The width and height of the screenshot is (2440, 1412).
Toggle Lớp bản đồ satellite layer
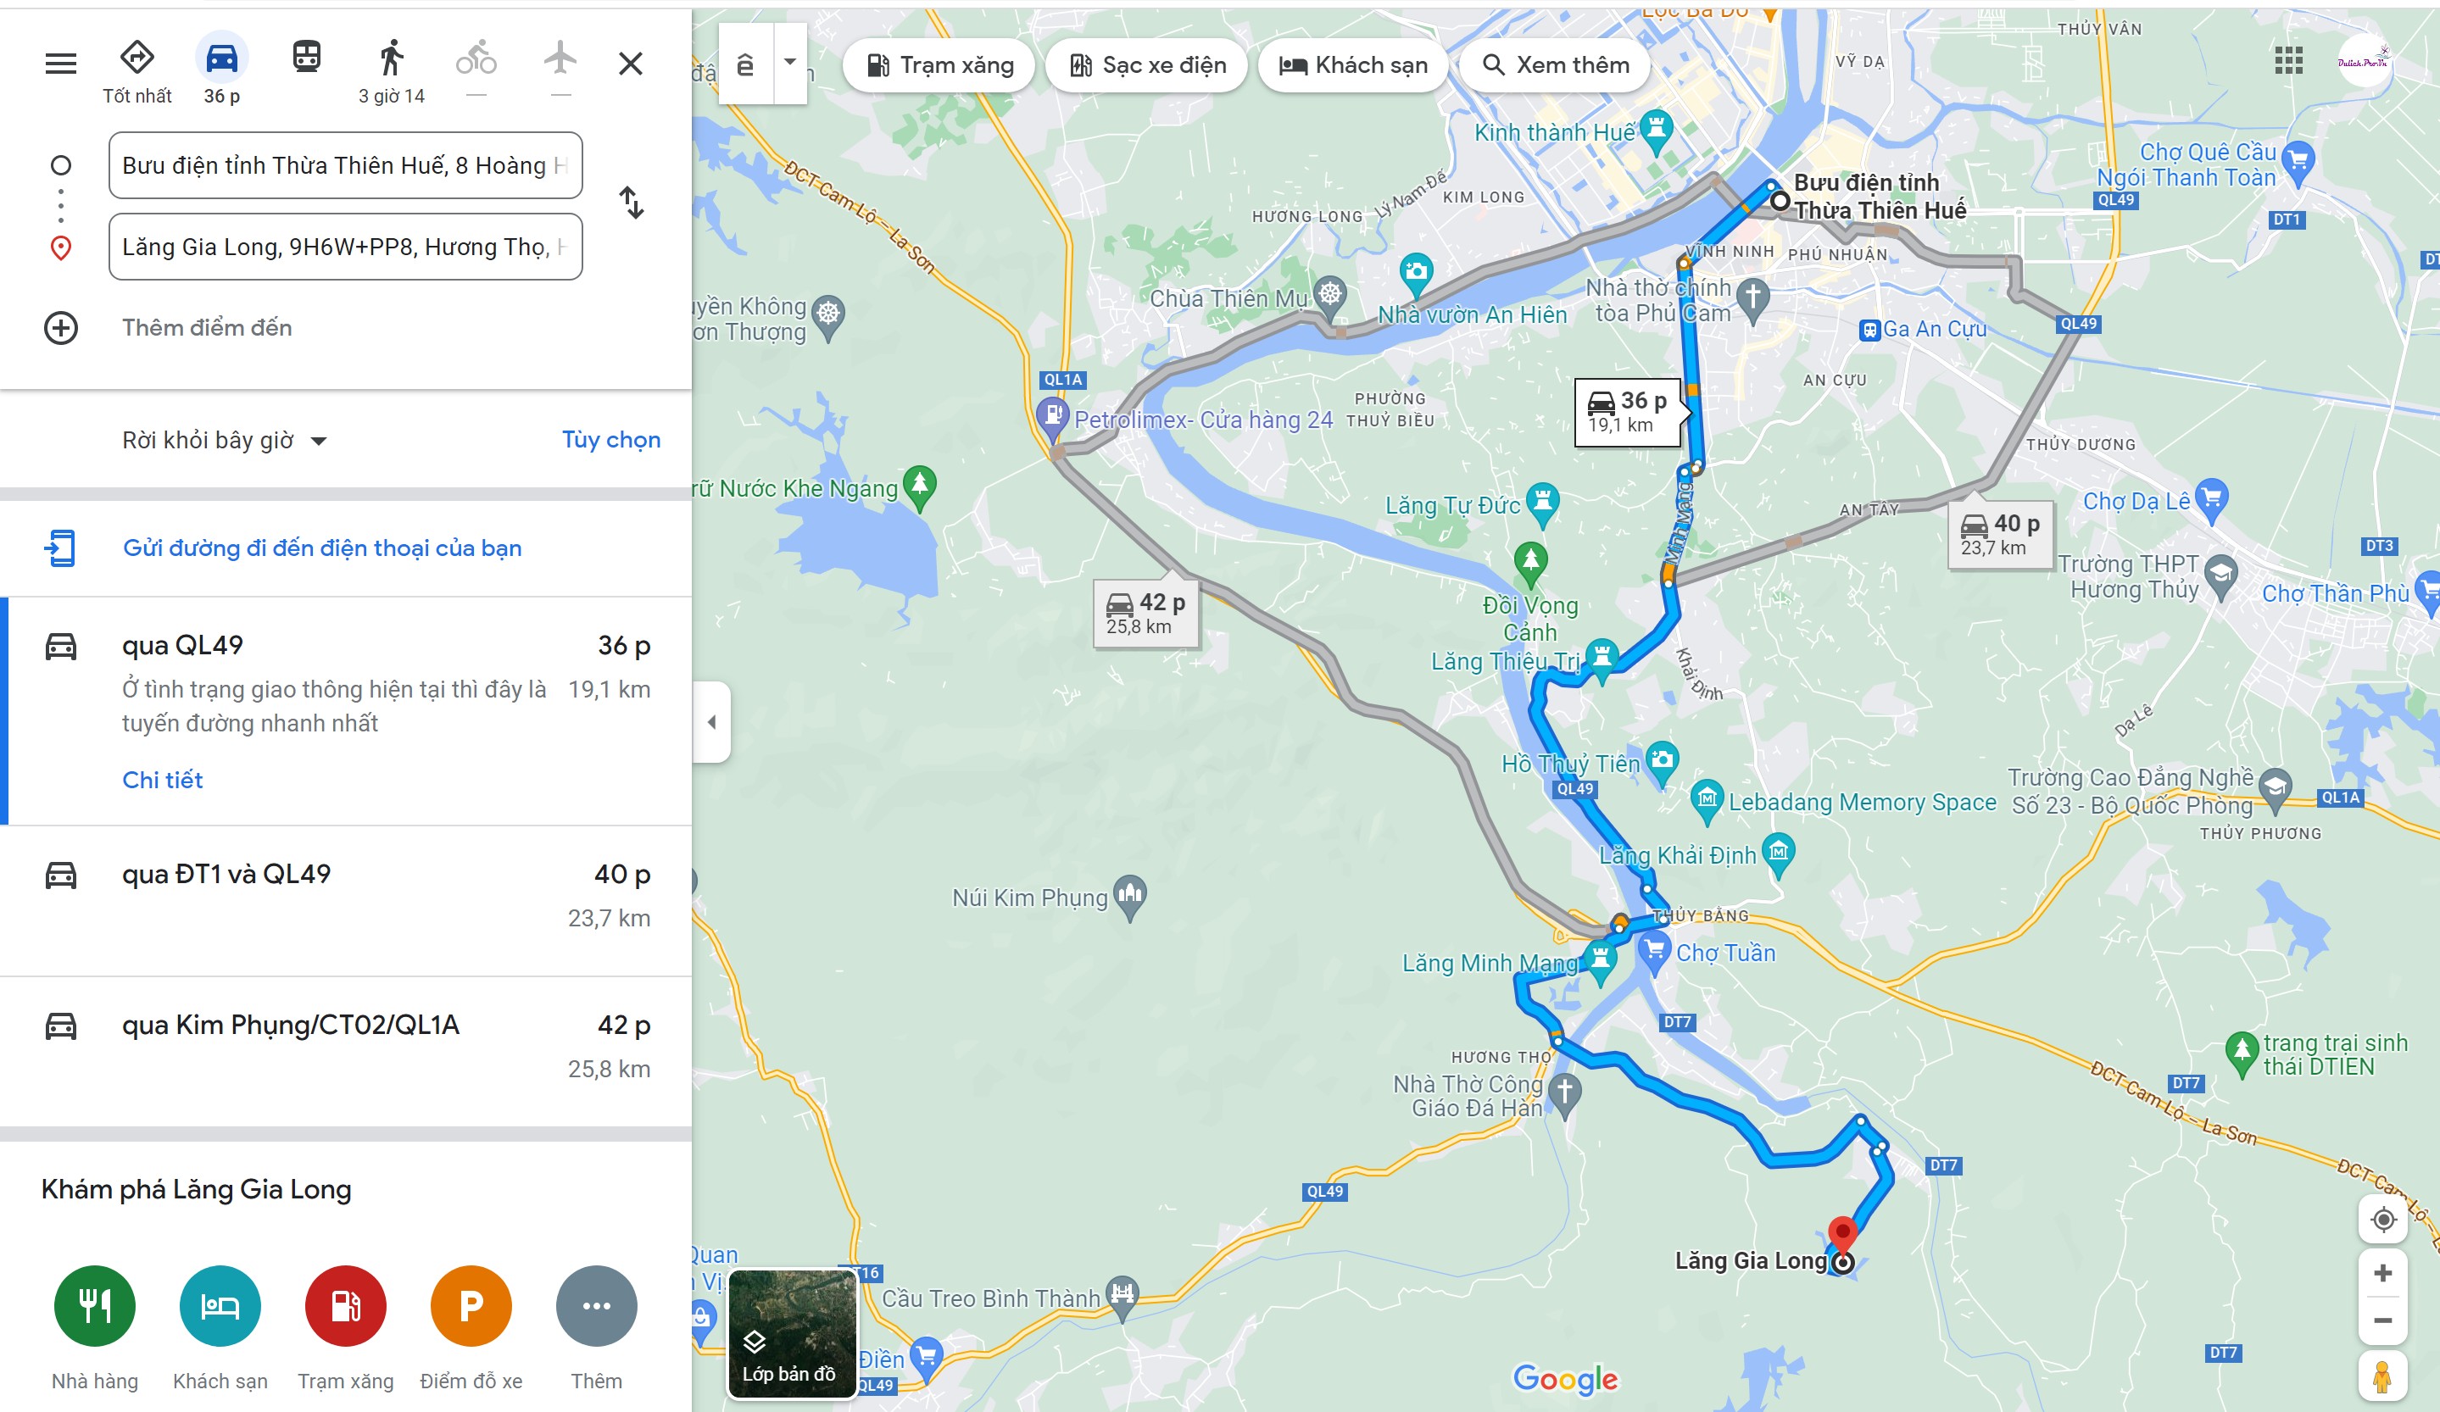pyautogui.click(x=792, y=1335)
